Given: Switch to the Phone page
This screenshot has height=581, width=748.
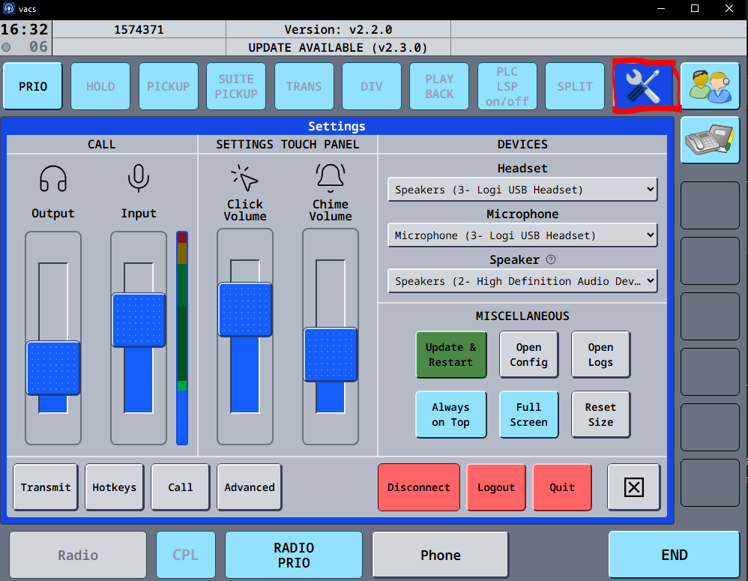Looking at the screenshot, I should (440, 556).
